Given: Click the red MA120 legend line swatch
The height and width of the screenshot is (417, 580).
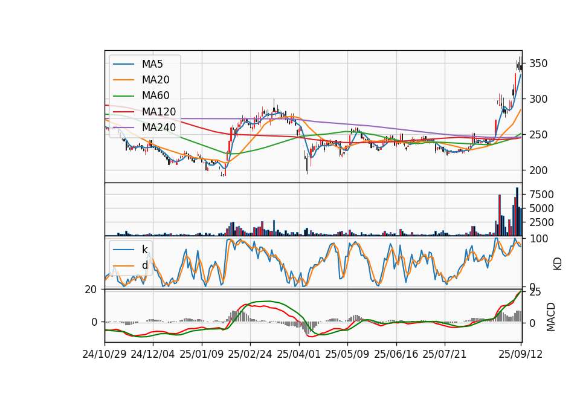Looking at the screenshot, I should point(123,112).
